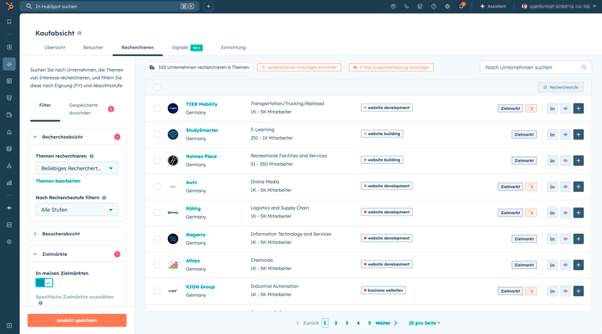Viewport: 602px width, 334px height.
Task: Open bookmarks icon in left sidebar
Action: point(9,21)
